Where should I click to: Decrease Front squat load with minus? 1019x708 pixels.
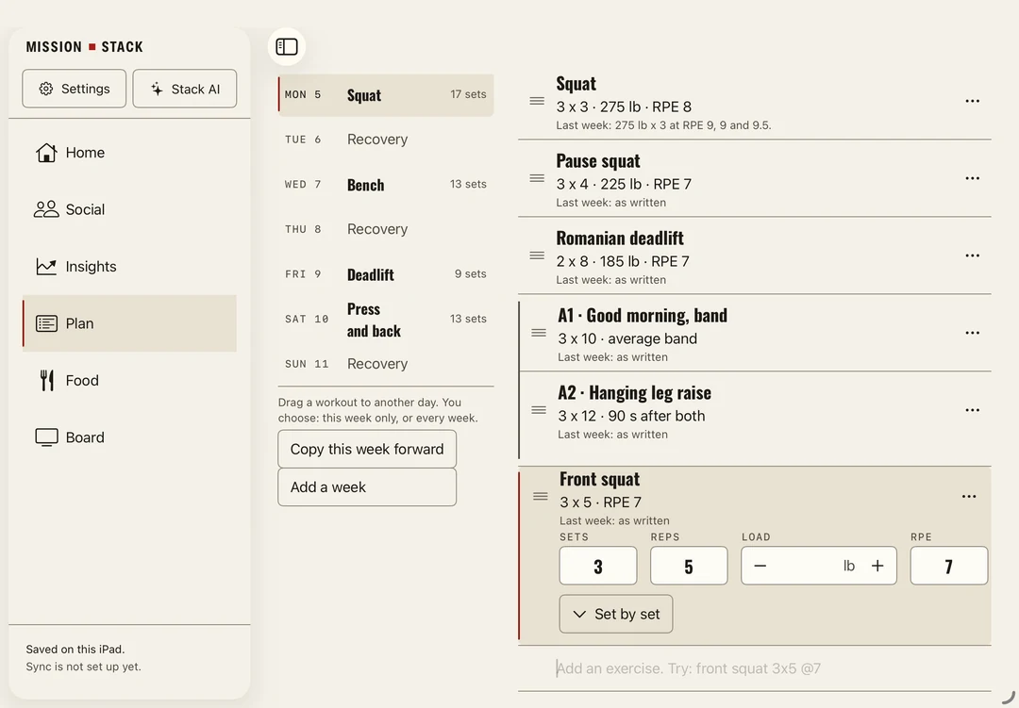tap(760, 566)
